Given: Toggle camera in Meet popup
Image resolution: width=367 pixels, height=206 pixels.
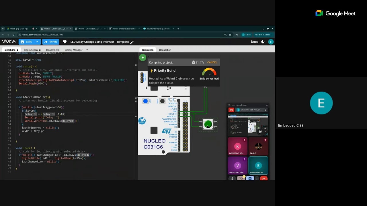Looking at the screenshot, I should coord(241,179).
